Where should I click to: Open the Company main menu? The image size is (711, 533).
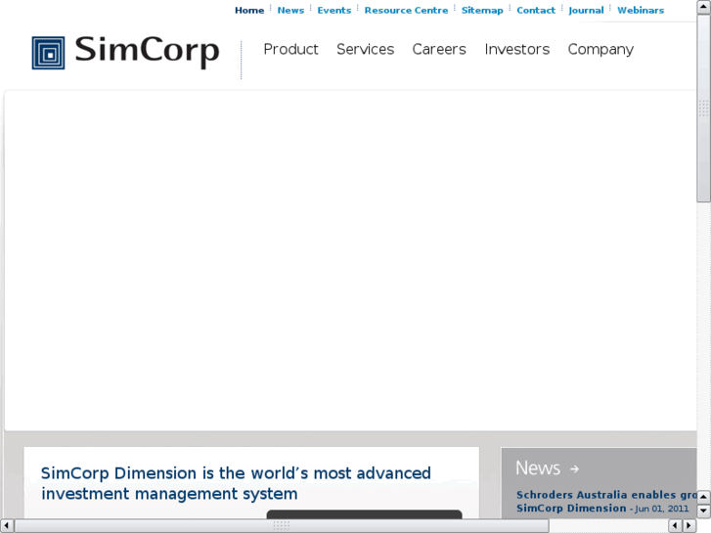tap(600, 50)
